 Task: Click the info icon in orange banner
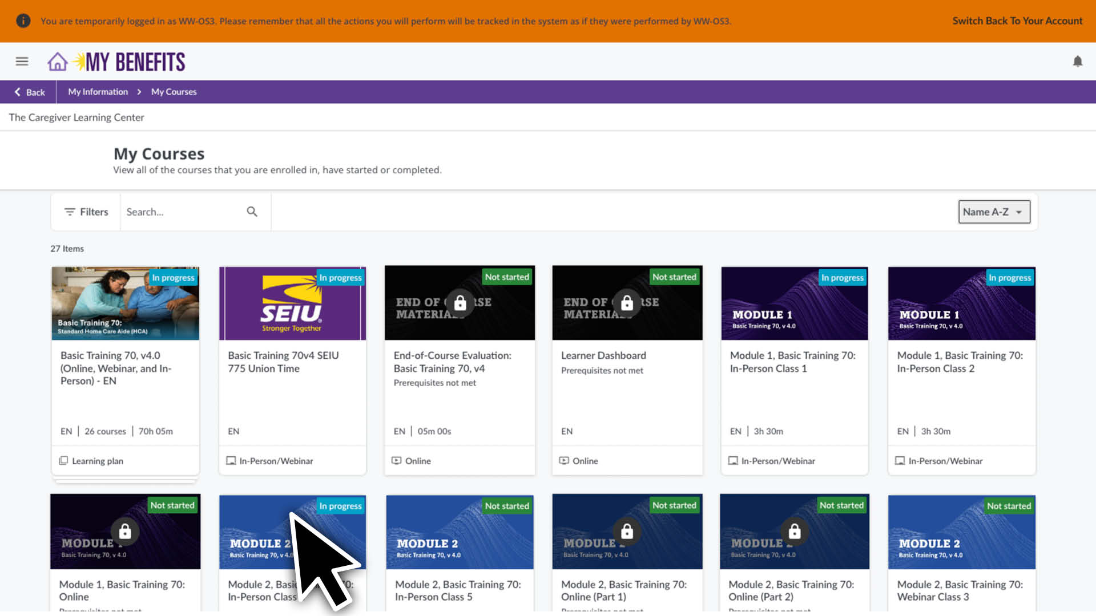pyautogui.click(x=23, y=21)
